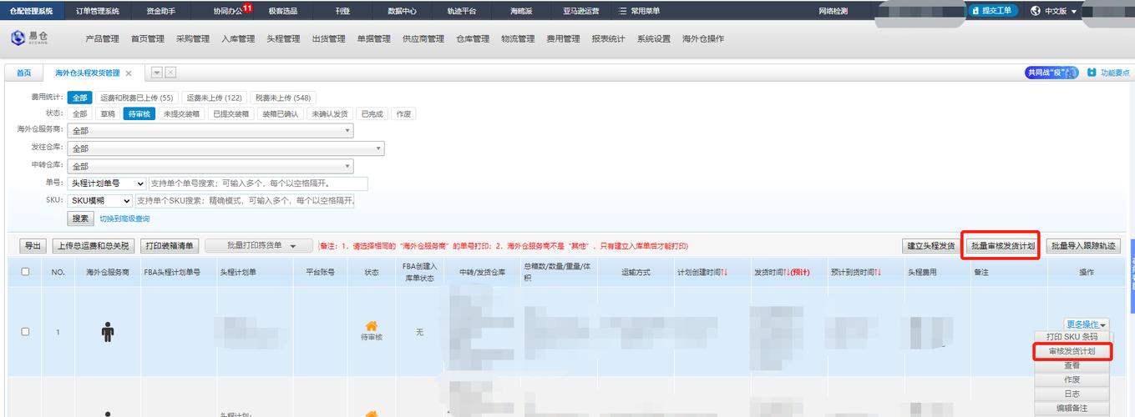Click the 导出 button
1135x417 pixels.
[33, 246]
